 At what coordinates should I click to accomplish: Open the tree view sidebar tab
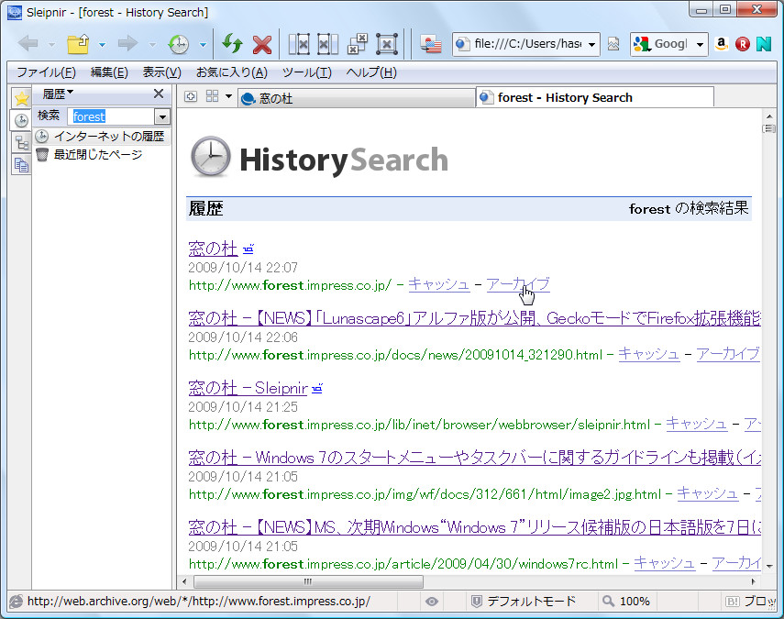21,142
